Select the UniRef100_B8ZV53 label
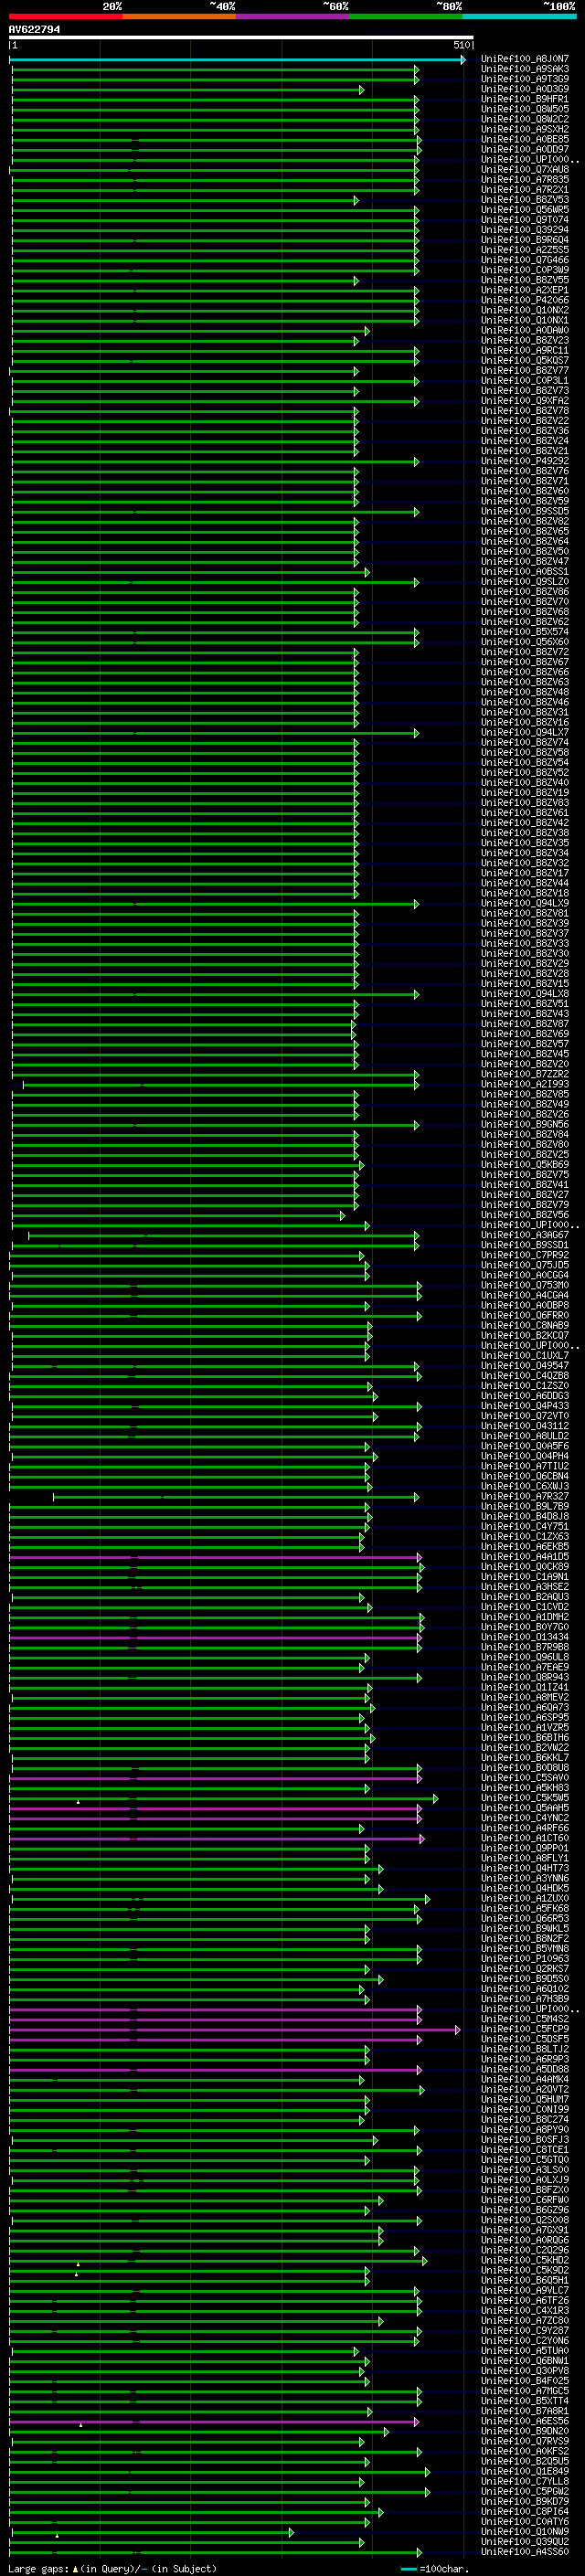Viewport: 585px width, 2576px height. pos(525,200)
